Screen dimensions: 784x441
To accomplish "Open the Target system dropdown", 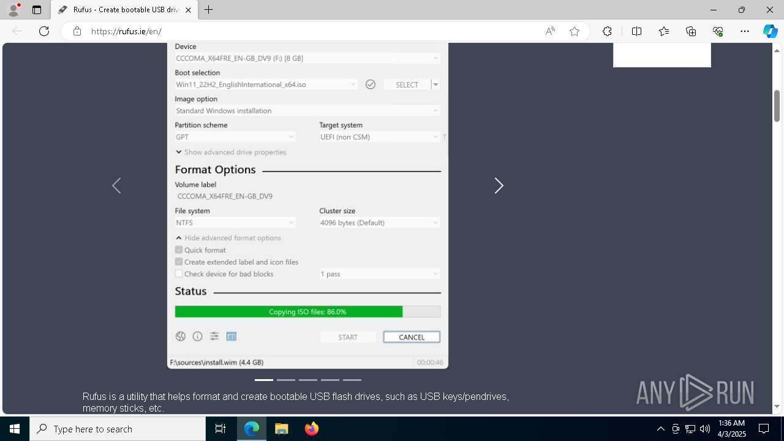I will click(x=379, y=137).
